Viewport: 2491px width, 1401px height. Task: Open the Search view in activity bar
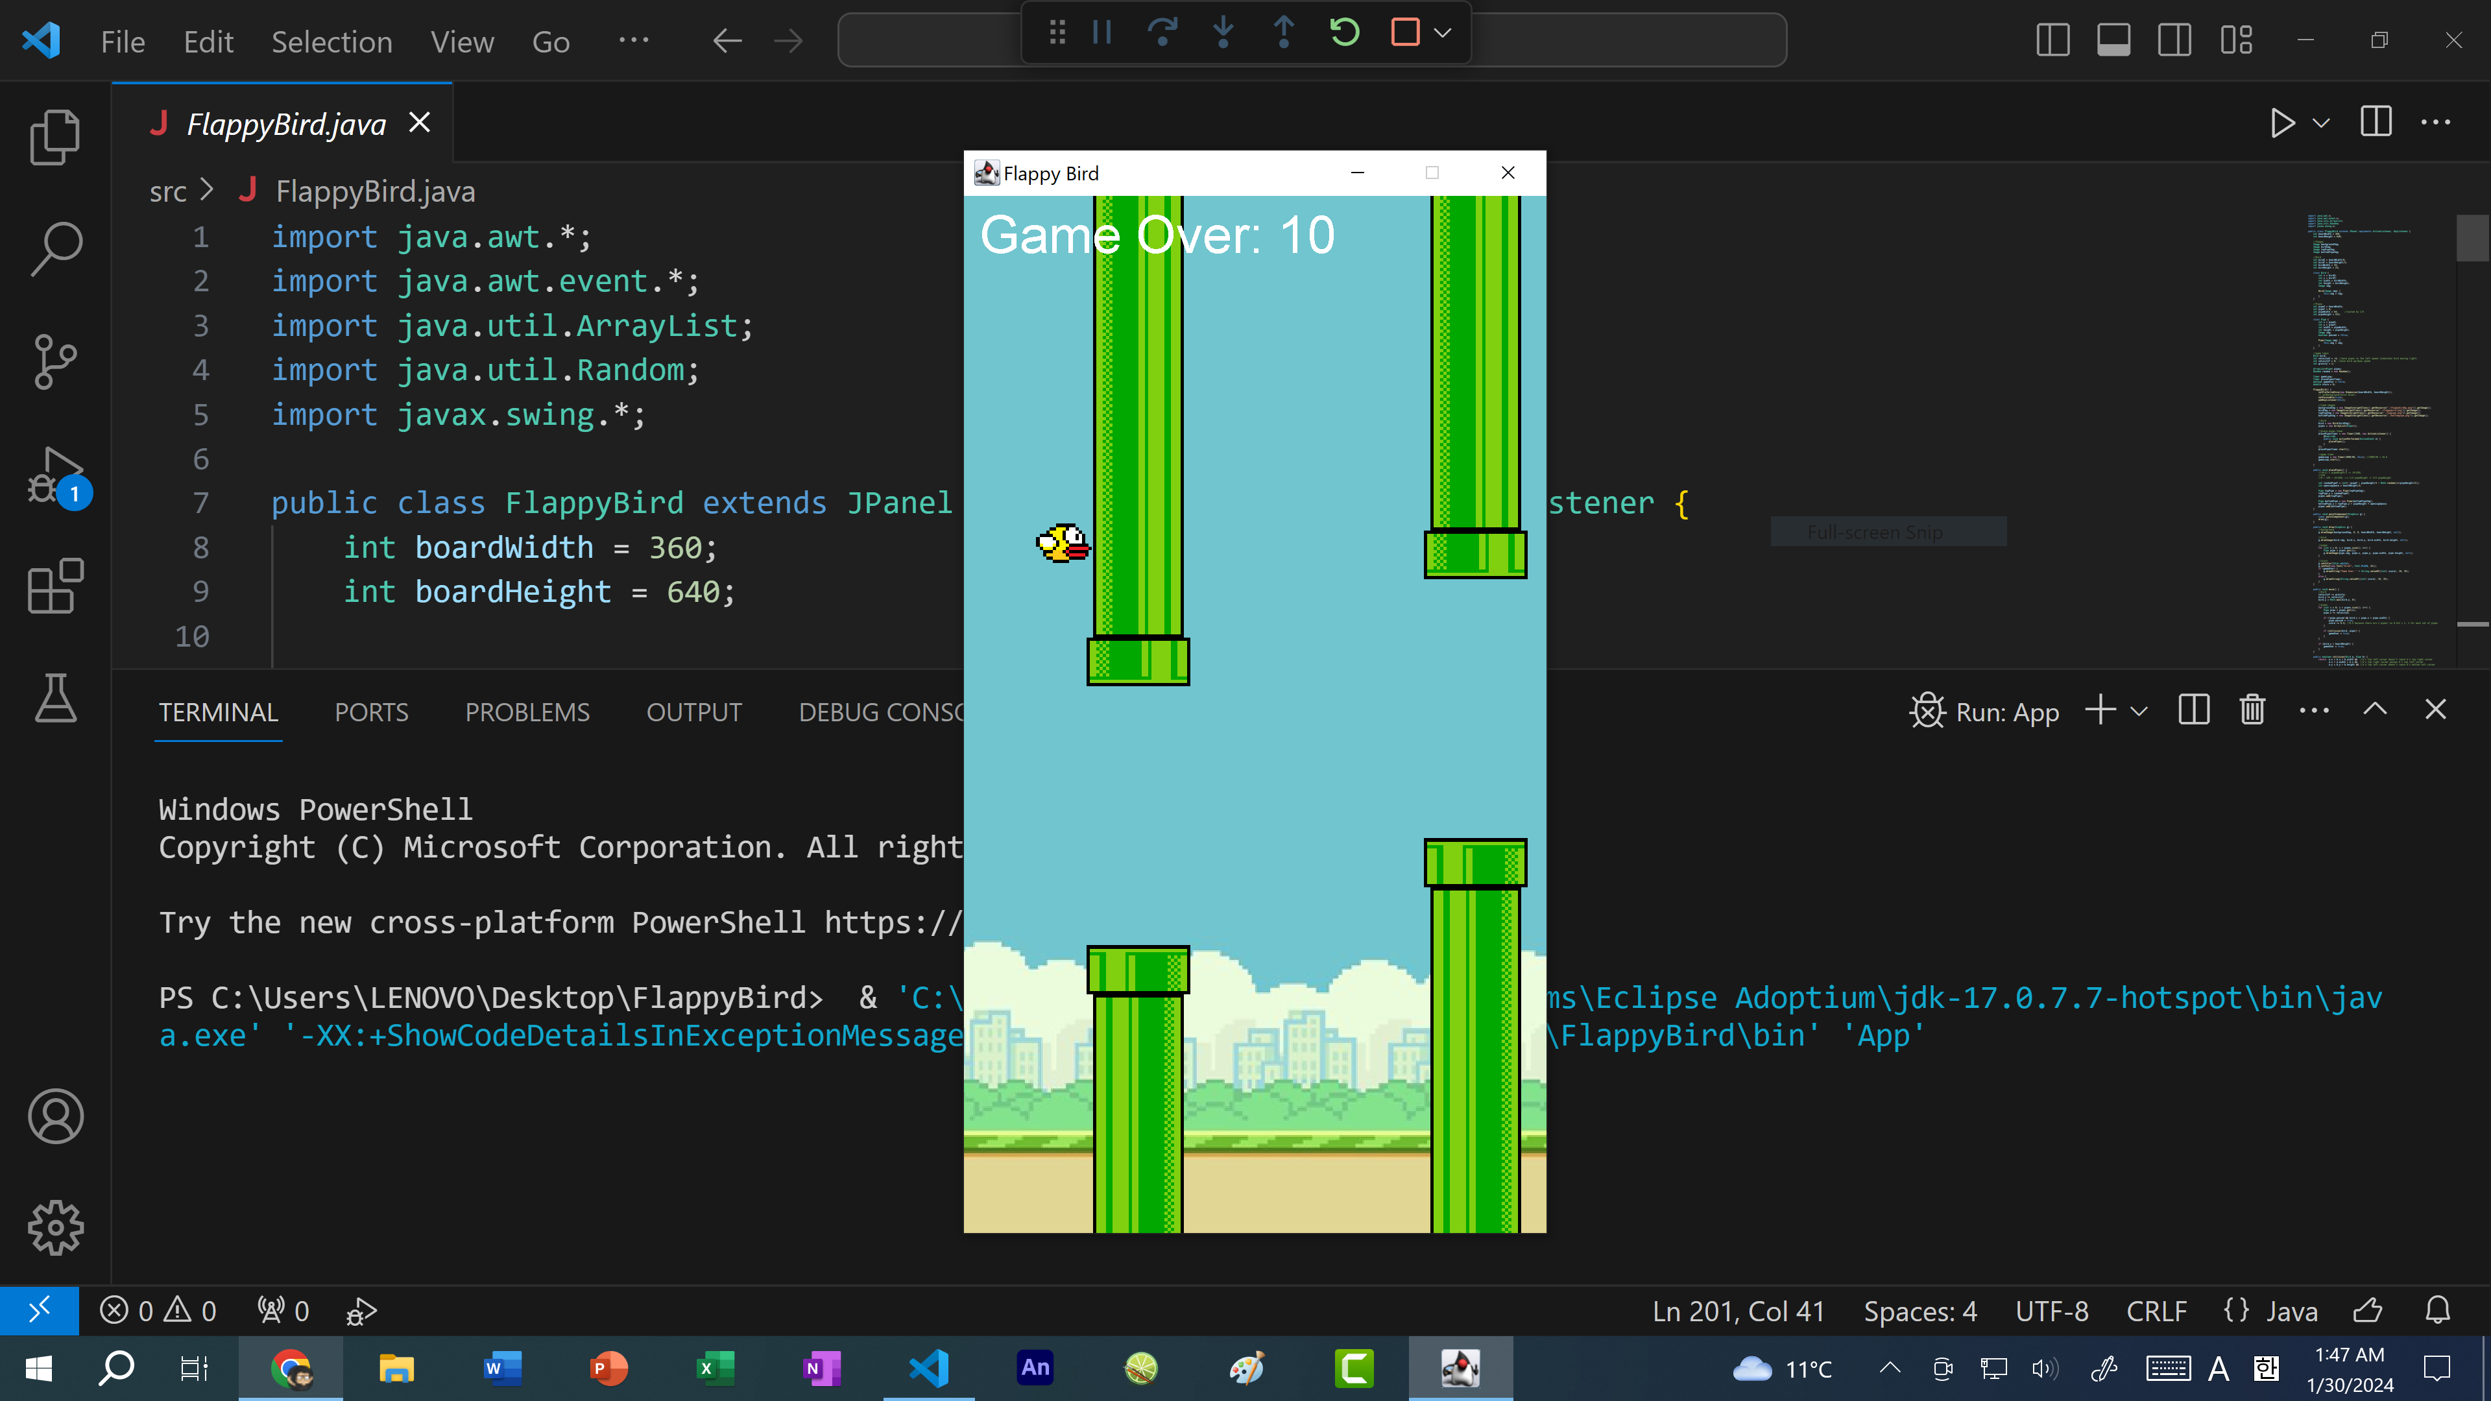[x=55, y=248]
